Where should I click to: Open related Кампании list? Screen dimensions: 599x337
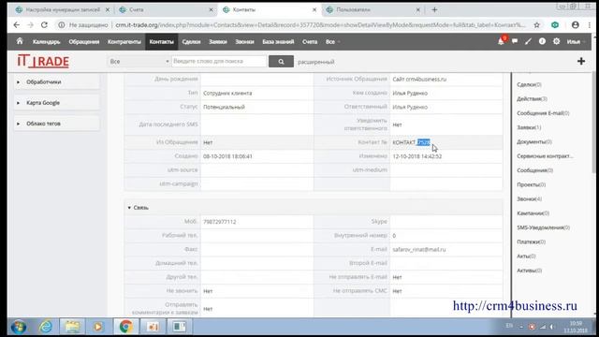pos(533,213)
